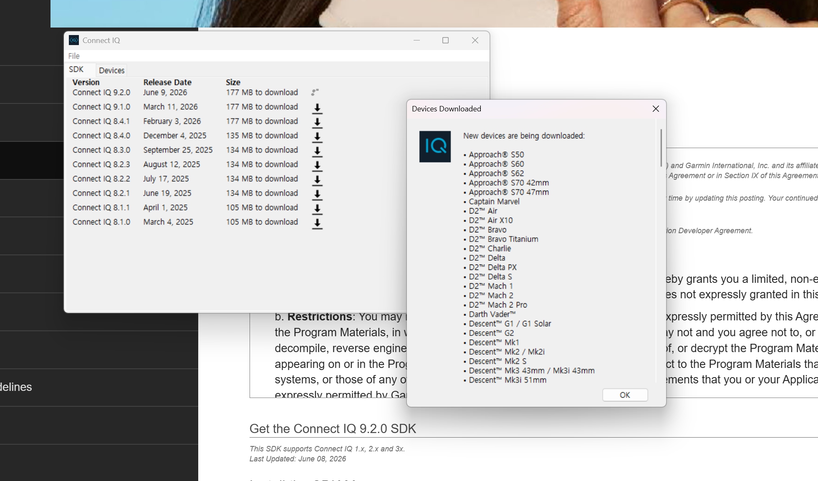Image resolution: width=818 pixels, height=481 pixels.
Task: Download Connect IQ 8.1.1 SDK
Action: (x=317, y=209)
